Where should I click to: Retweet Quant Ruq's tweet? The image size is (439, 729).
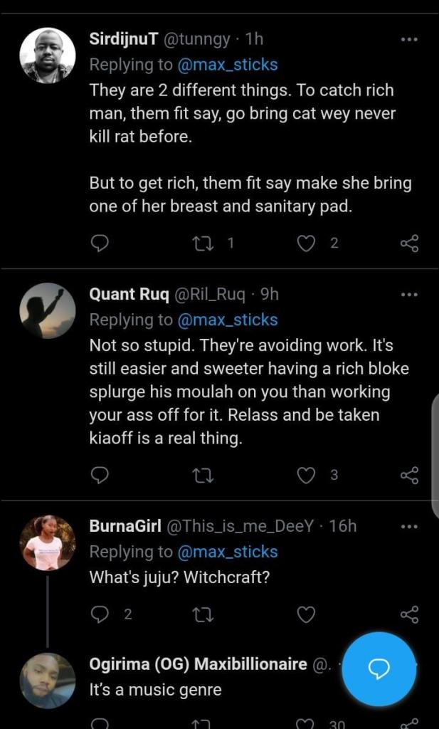[x=203, y=475]
